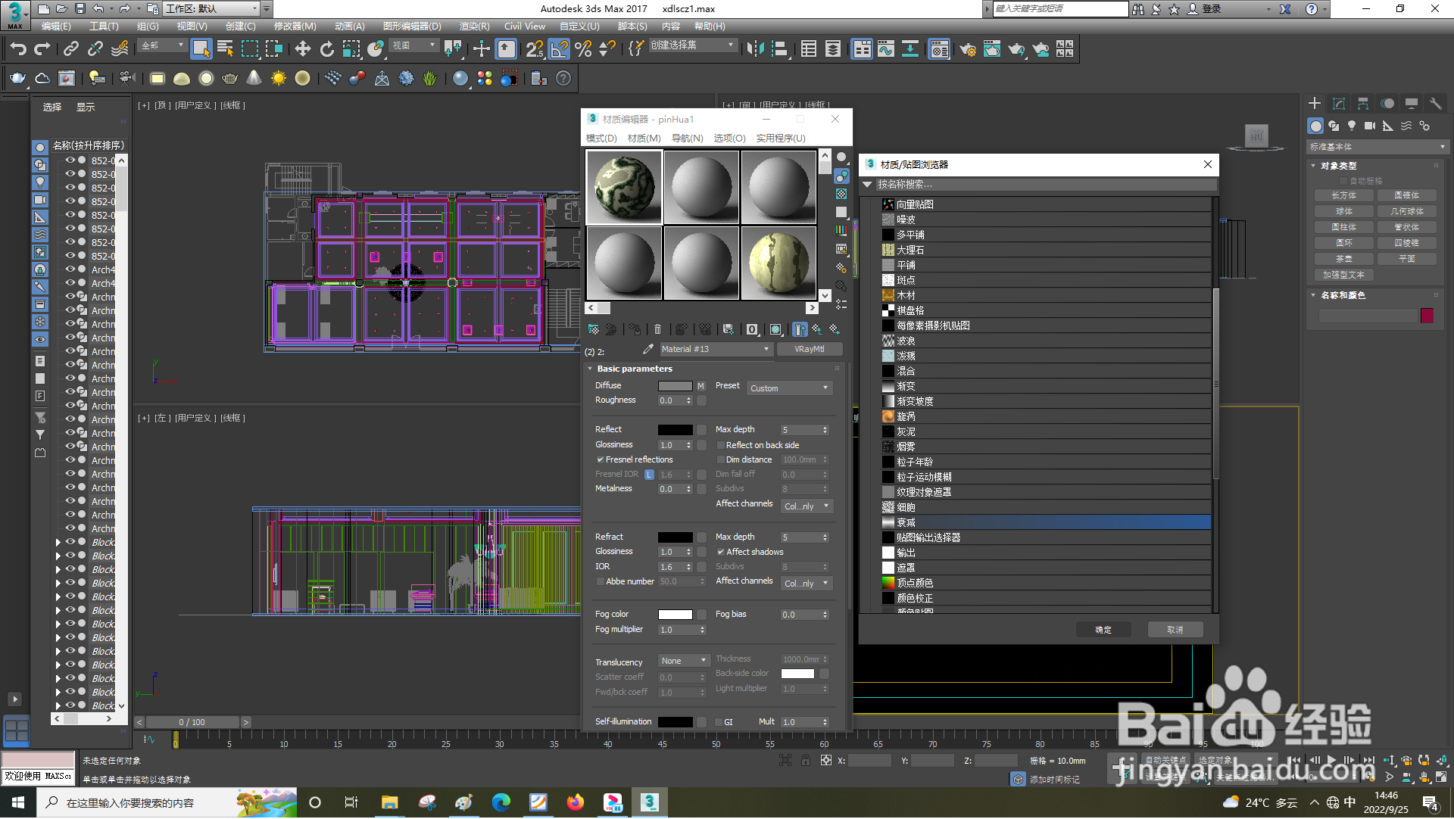Viewport: 1454px width, 819px height.
Task: Click 确定 in the Material/Map Browser
Action: (x=1103, y=629)
